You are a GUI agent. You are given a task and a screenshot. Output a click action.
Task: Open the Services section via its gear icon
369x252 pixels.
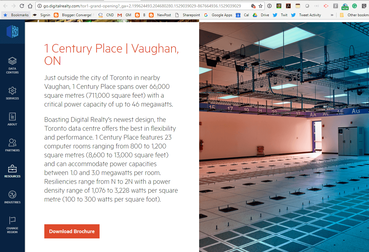tap(12, 91)
